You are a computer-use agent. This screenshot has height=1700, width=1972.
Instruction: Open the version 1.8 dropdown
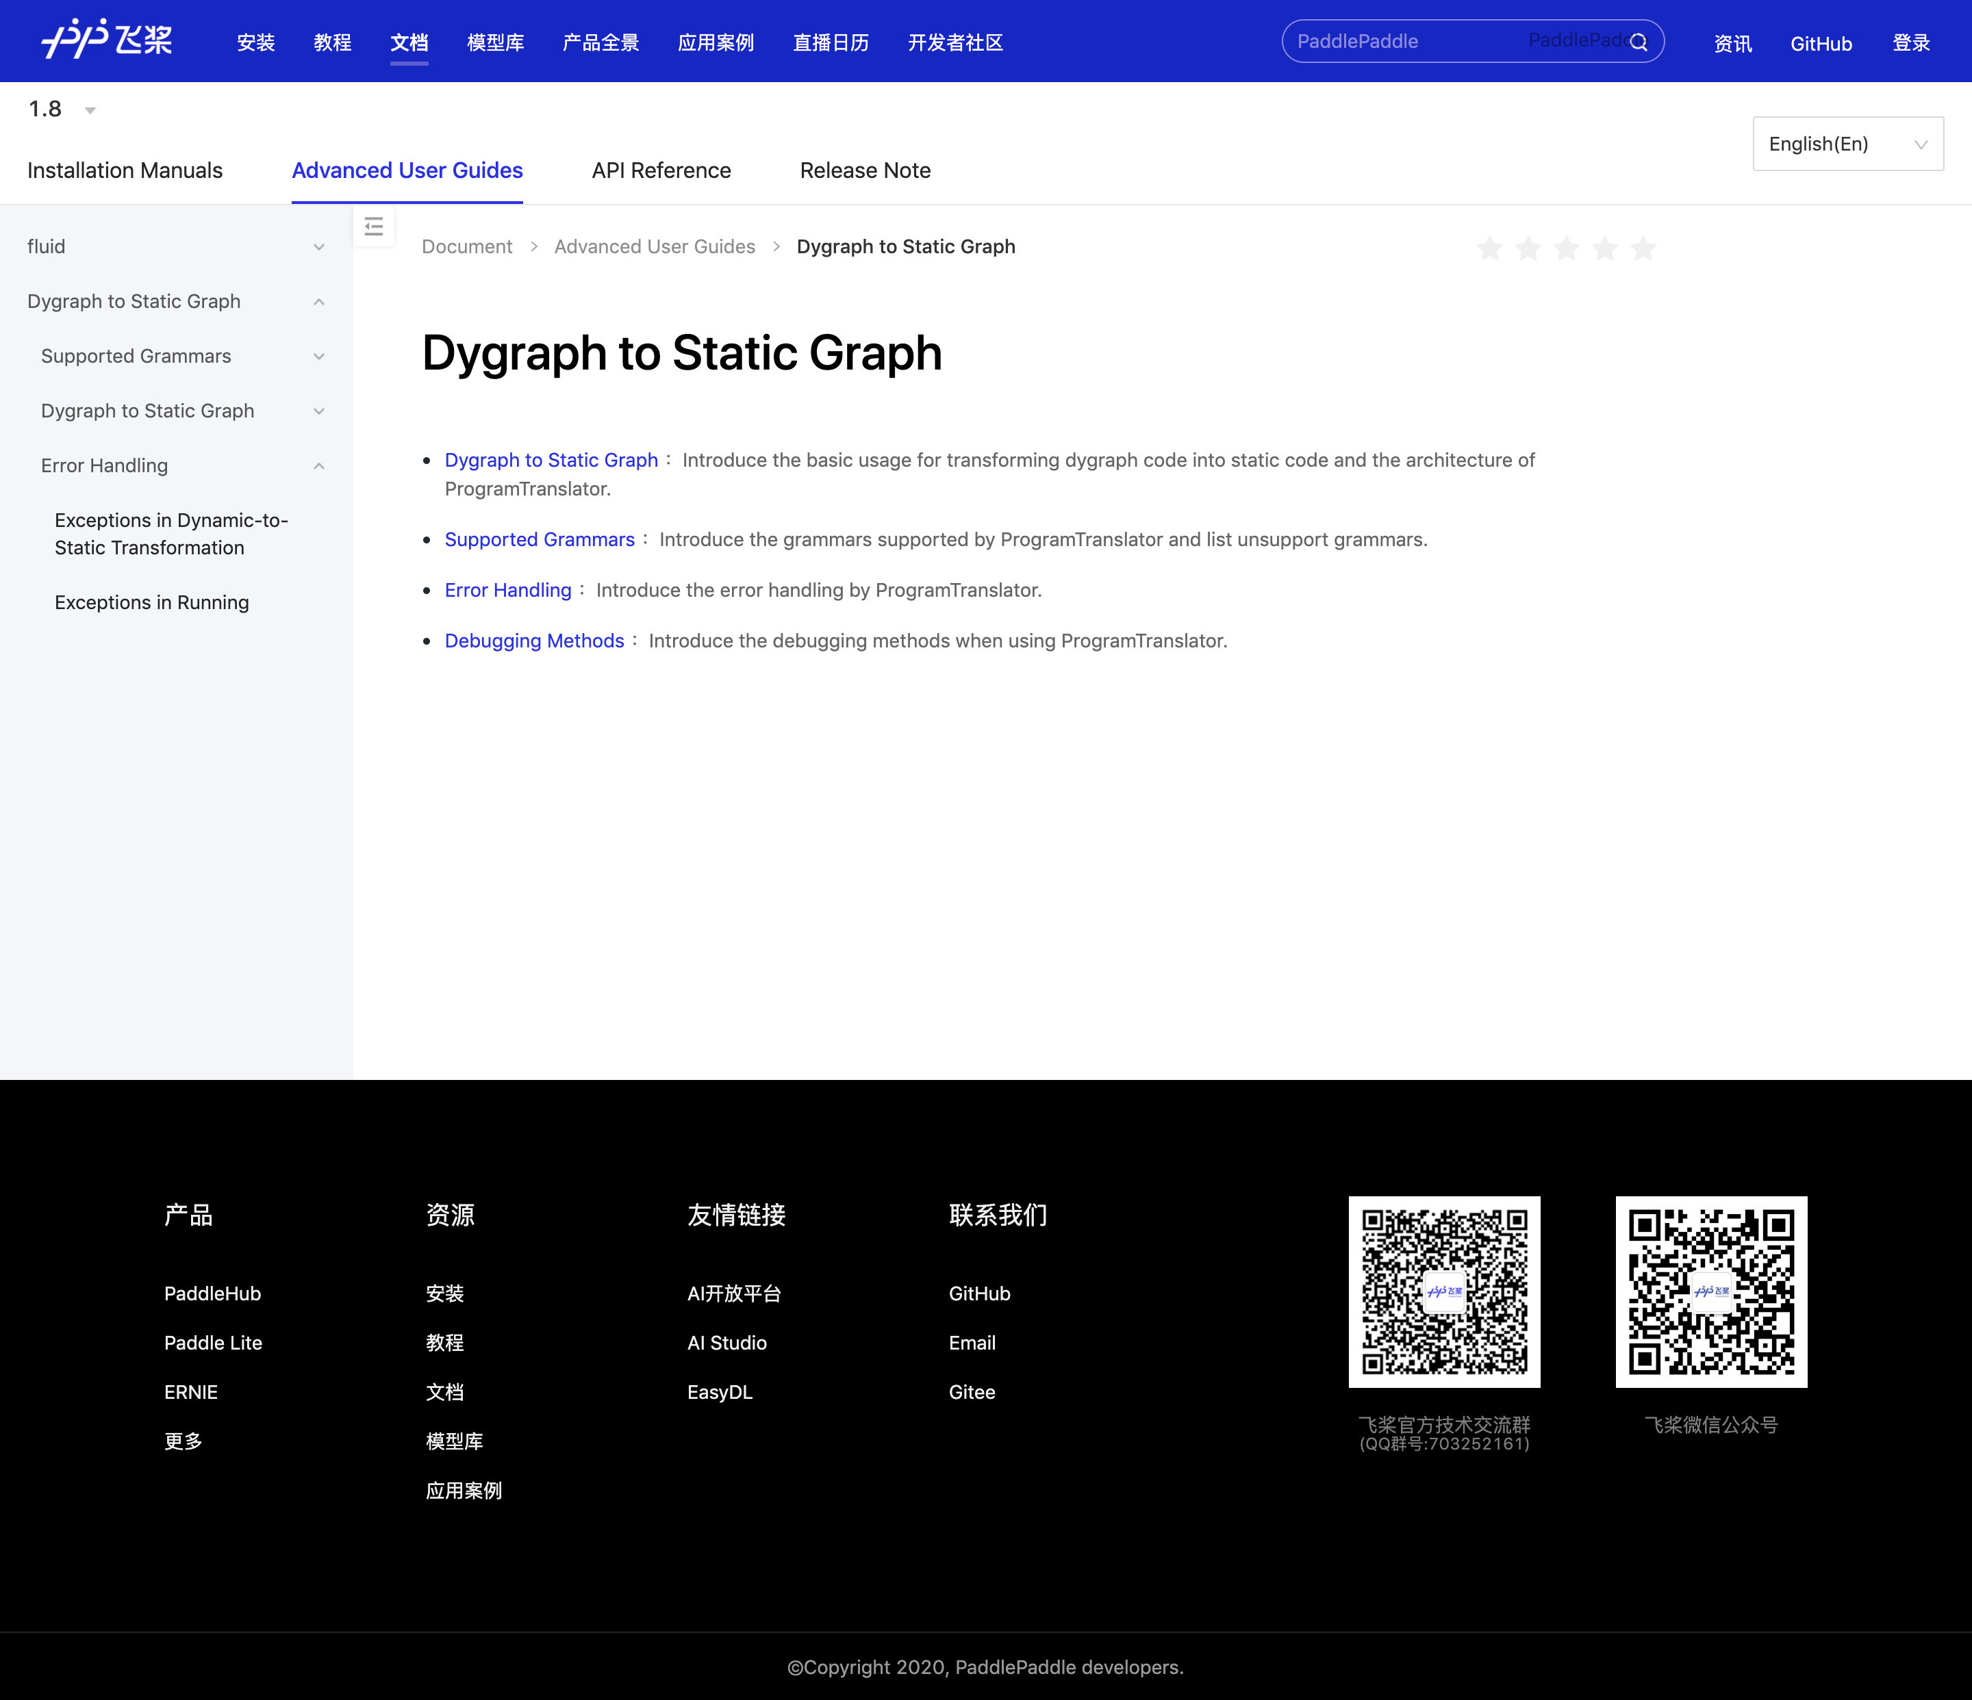tap(63, 110)
